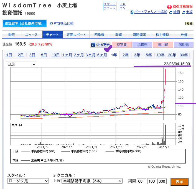Click the 現物買 button

(x=122, y=45)
